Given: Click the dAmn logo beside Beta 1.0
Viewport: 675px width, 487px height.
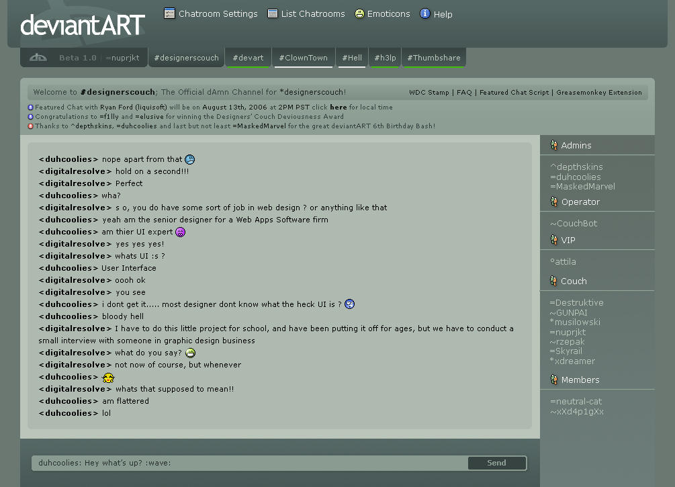Looking at the screenshot, I should [x=38, y=57].
